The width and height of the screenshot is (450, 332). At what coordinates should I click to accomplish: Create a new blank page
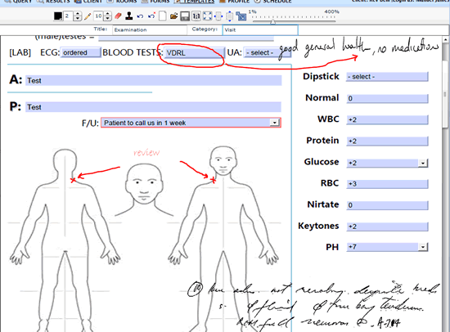coord(163,16)
